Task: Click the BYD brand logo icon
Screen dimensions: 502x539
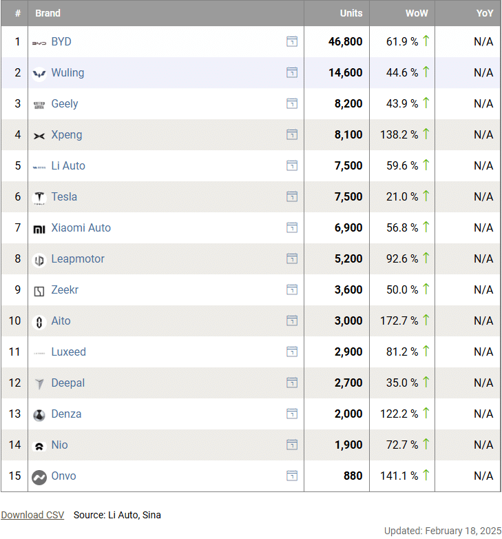Action: coord(39,43)
